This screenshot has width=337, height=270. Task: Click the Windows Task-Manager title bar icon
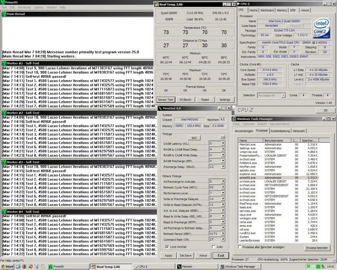[x=234, y=119]
